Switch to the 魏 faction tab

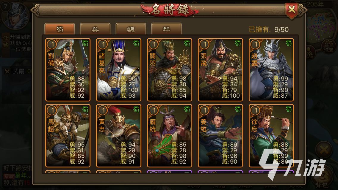coord(131,29)
